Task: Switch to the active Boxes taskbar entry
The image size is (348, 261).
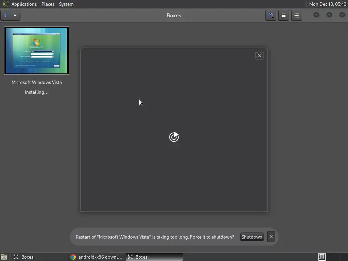Action: click(155, 257)
